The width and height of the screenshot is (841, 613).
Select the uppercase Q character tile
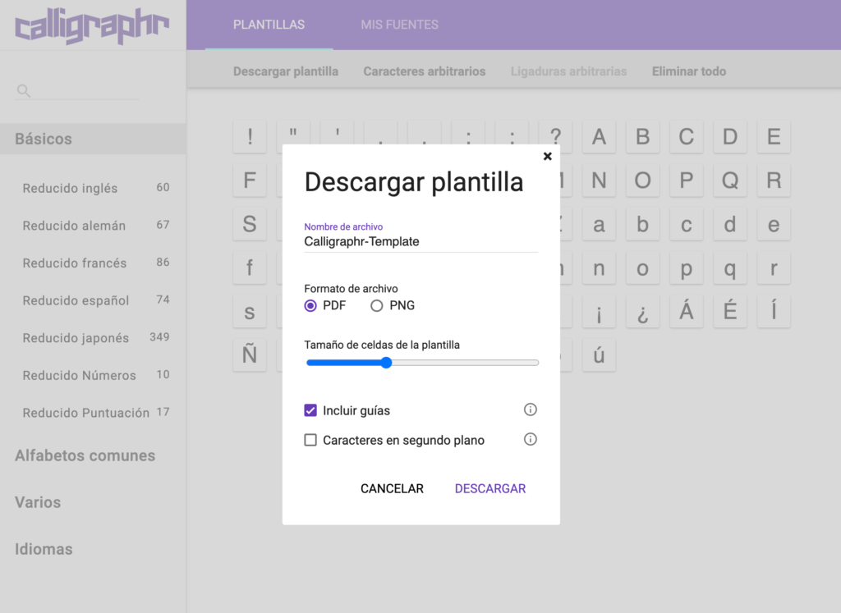(x=729, y=180)
